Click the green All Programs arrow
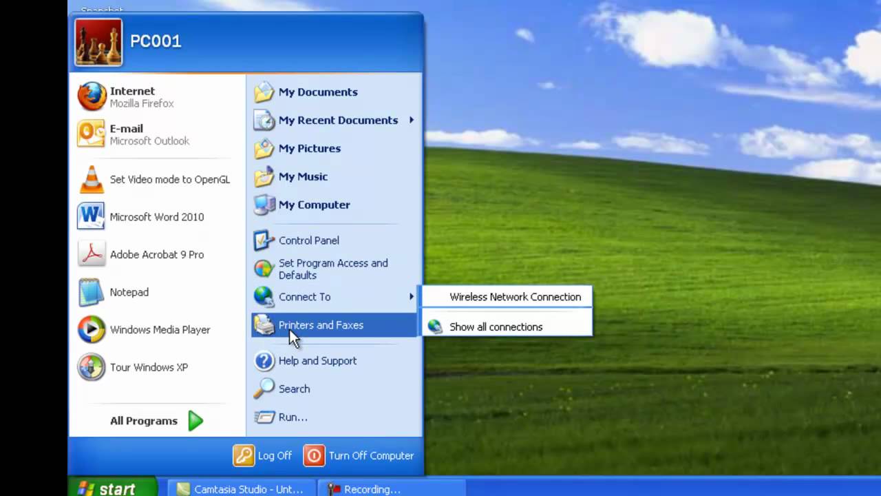The height and width of the screenshot is (496, 881). (x=195, y=421)
